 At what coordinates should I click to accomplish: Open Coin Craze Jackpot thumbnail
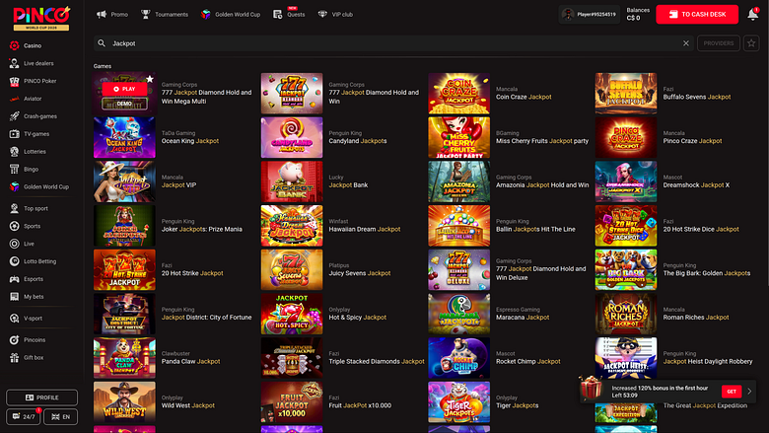(459, 93)
